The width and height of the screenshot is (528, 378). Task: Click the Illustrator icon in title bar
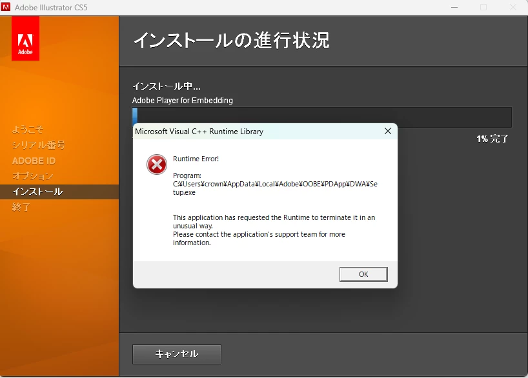click(6, 7)
